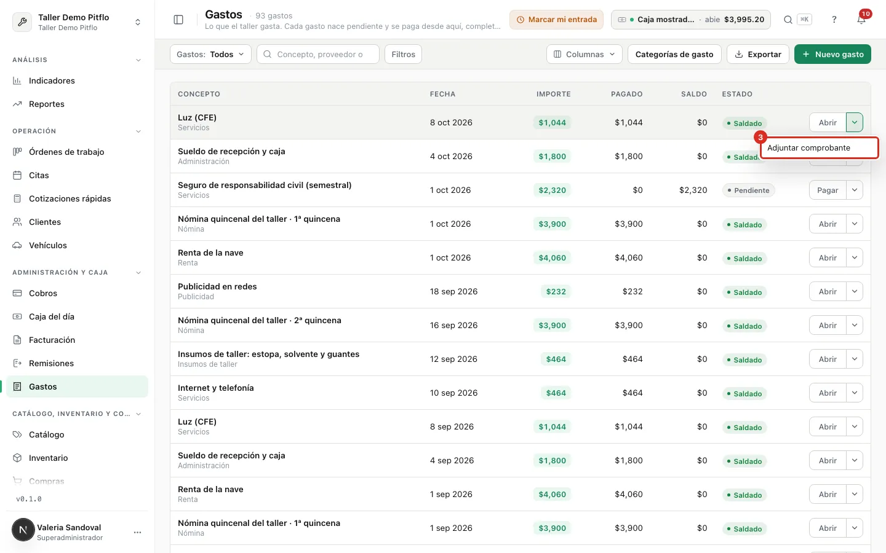886x553 pixels.
Task: Select Adjuntar comprobante menu entry
Action: tap(819, 148)
